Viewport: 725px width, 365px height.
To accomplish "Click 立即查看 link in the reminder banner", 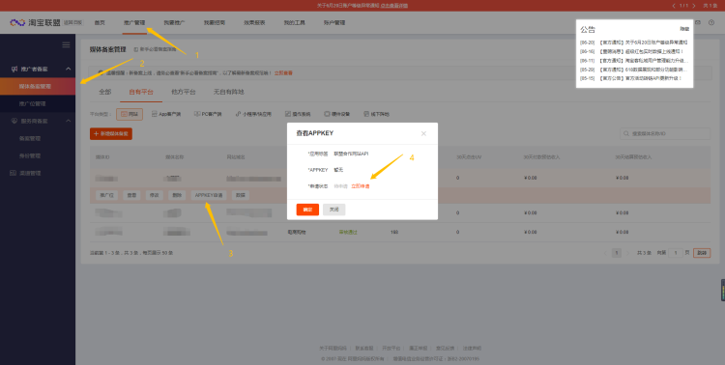I will click(x=283, y=73).
